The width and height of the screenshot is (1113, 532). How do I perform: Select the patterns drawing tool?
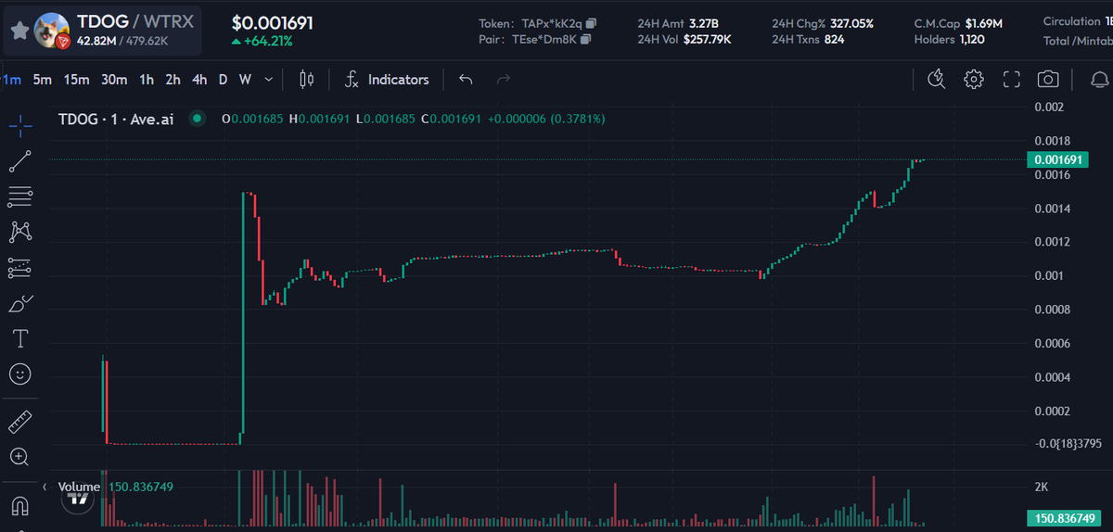click(20, 232)
